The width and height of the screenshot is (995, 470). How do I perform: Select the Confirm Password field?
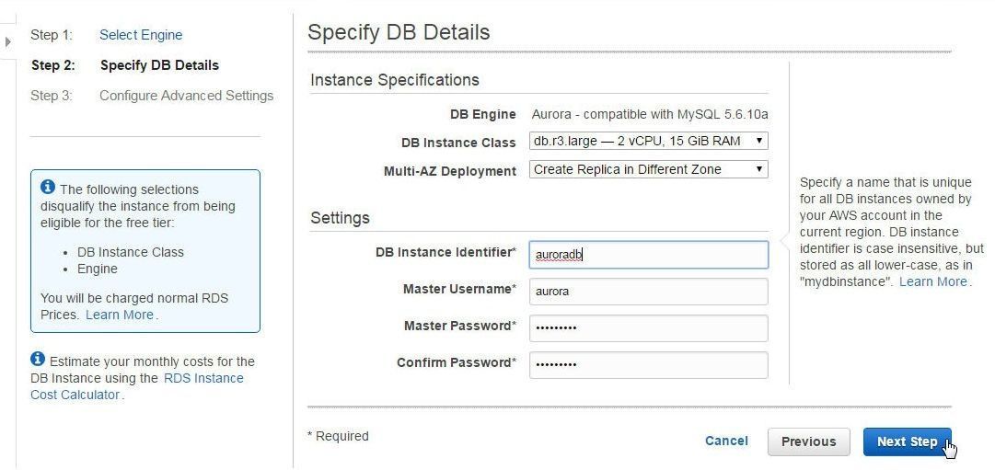click(x=649, y=365)
